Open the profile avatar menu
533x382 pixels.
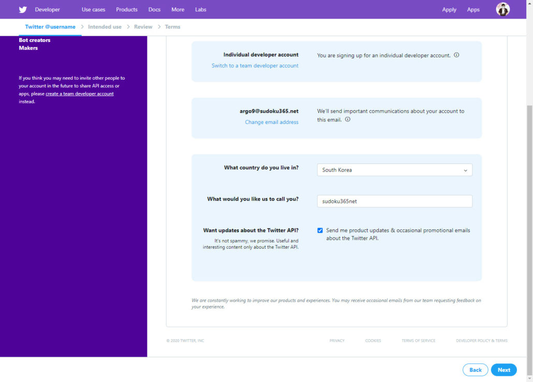502,9
